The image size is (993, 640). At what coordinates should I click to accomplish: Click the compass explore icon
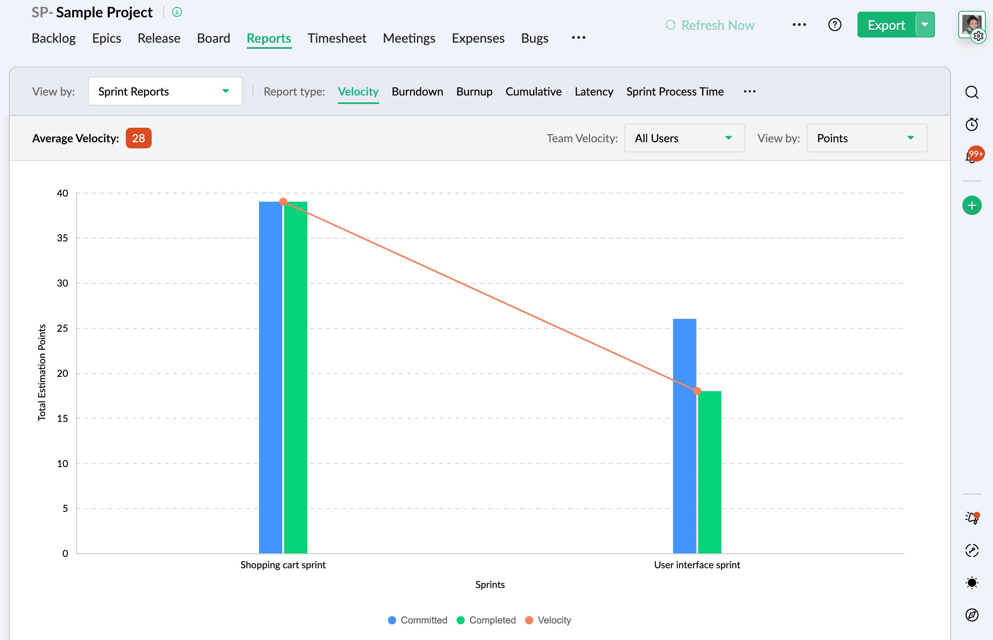tap(971, 615)
